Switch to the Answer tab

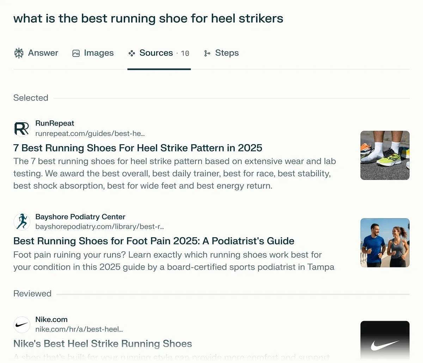click(43, 53)
